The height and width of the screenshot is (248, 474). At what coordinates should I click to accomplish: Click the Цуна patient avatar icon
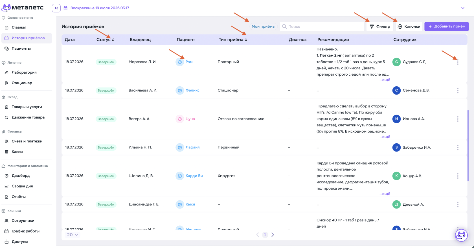tap(180, 119)
